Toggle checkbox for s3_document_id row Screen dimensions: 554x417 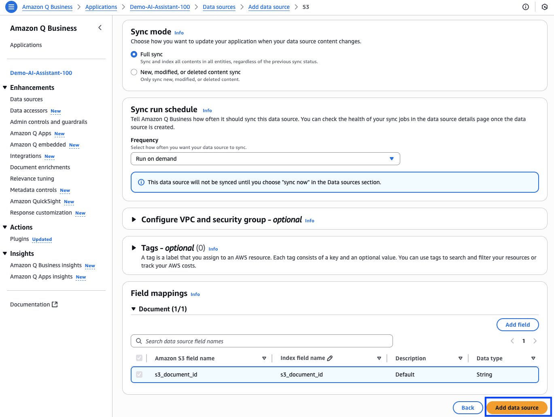point(139,374)
